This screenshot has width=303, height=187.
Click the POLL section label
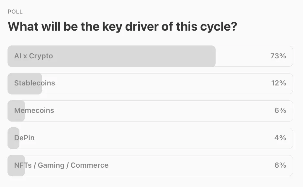pyautogui.click(x=15, y=12)
